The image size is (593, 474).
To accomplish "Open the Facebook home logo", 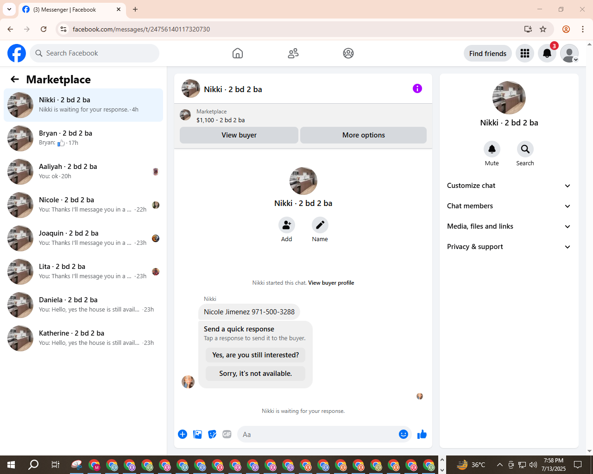I will click(x=17, y=53).
